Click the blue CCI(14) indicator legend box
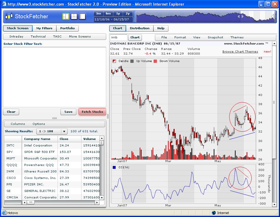This screenshot has height=217, width=280. click(114, 167)
